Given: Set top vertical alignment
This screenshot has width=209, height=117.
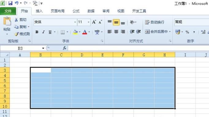Looking at the screenshot, I should pyautogui.click(x=110, y=22).
